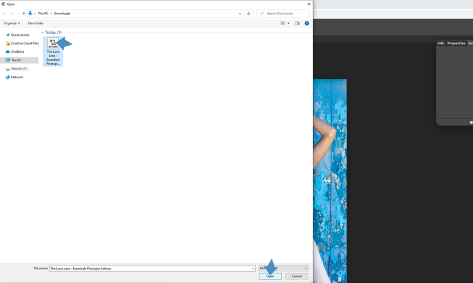Open Quick access in sidebar
The width and height of the screenshot is (473, 283).
20,35
